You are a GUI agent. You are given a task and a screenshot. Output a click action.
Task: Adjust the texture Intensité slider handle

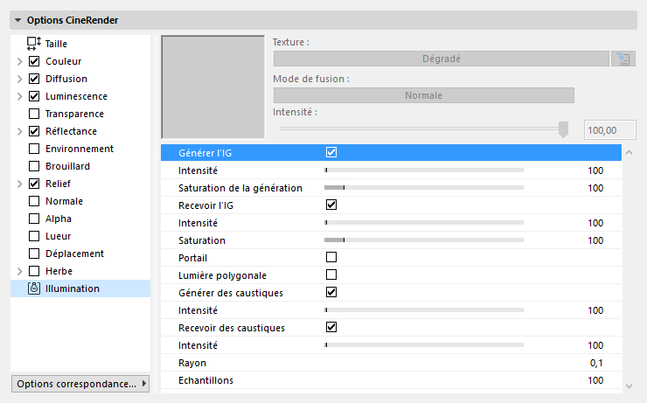click(x=563, y=129)
